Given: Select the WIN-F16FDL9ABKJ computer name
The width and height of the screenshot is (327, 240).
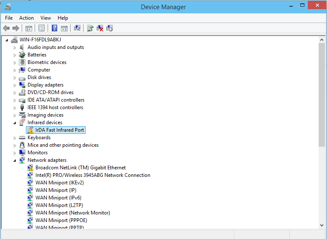Looking at the screenshot, I should point(40,39).
